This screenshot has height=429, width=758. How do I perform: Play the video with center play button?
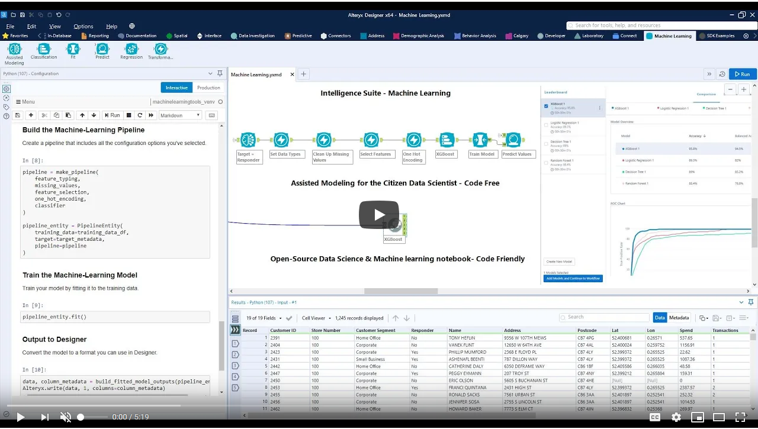(x=379, y=215)
